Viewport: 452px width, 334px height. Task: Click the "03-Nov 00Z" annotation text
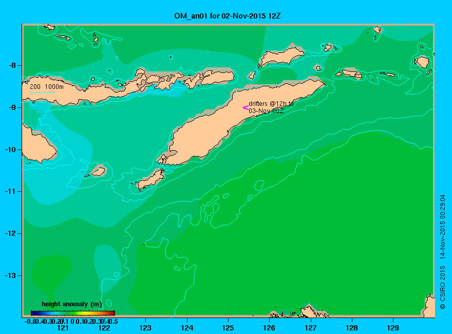point(266,111)
